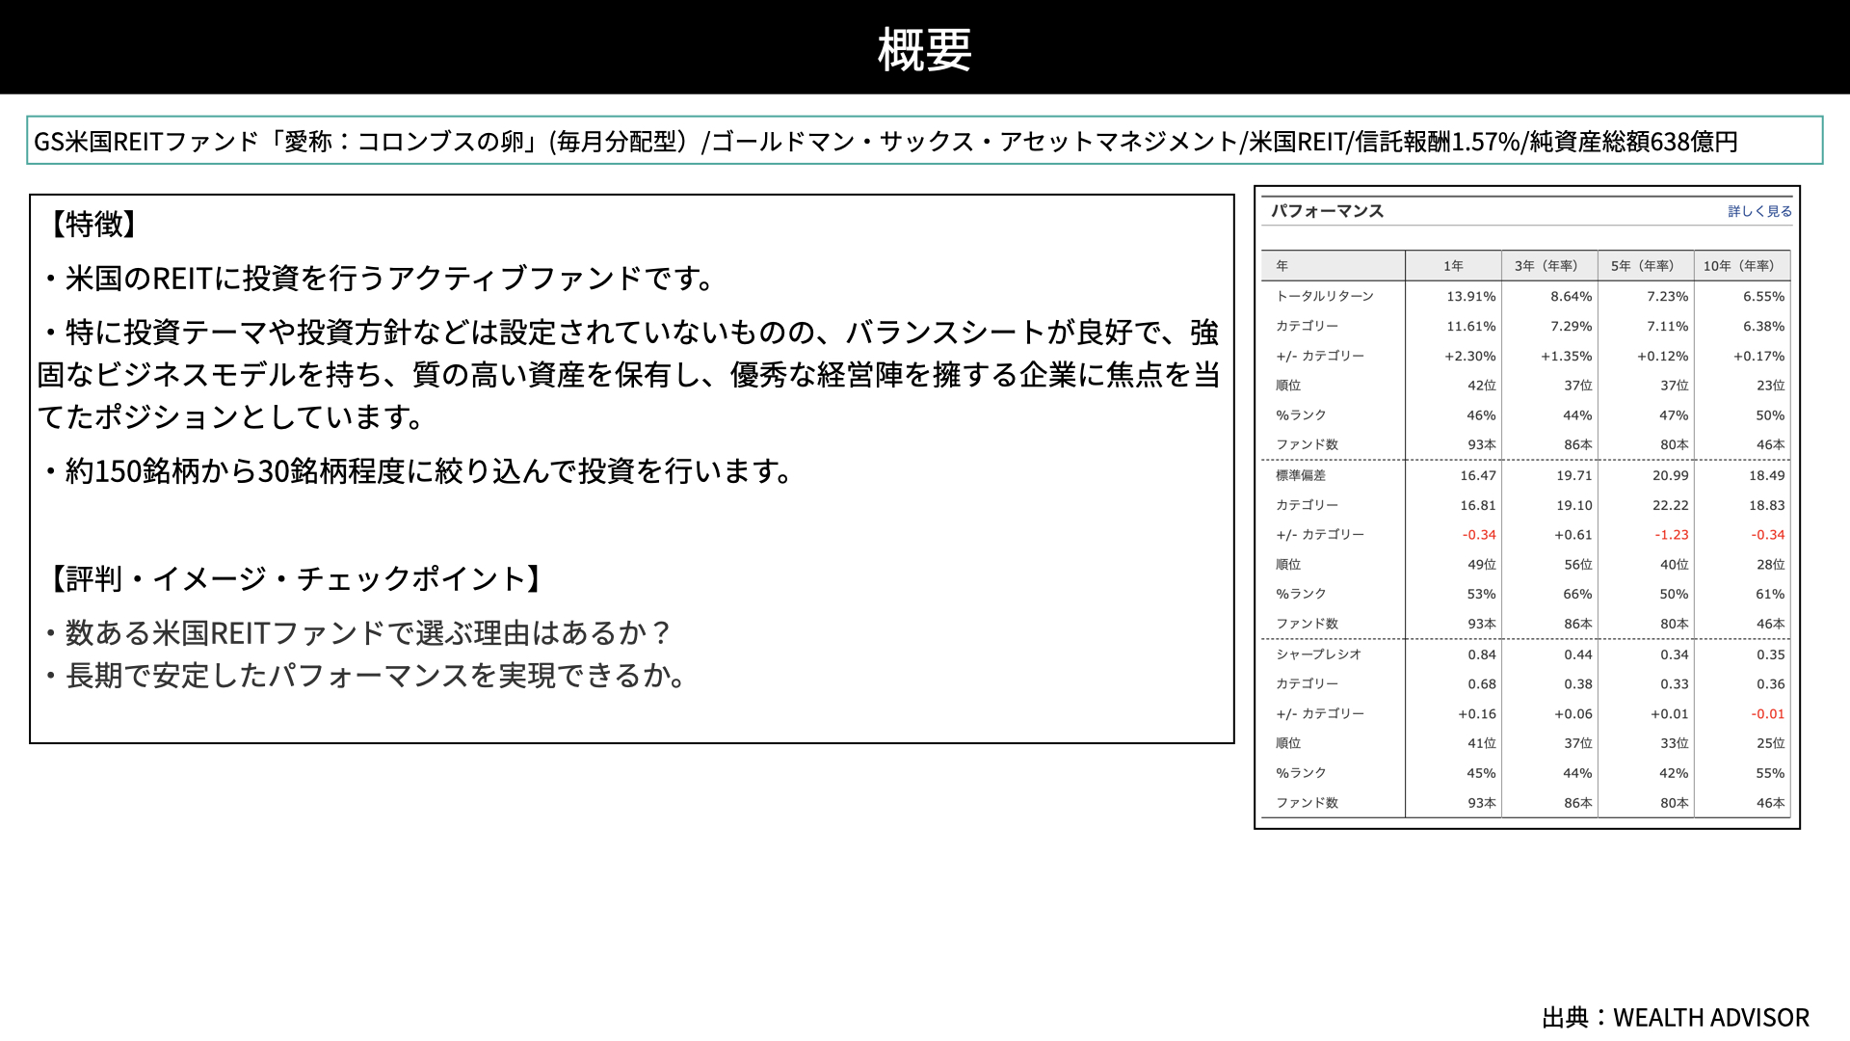Select the 概要 slide title
Viewport: 1850px width, 1041px height.
tap(925, 49)
